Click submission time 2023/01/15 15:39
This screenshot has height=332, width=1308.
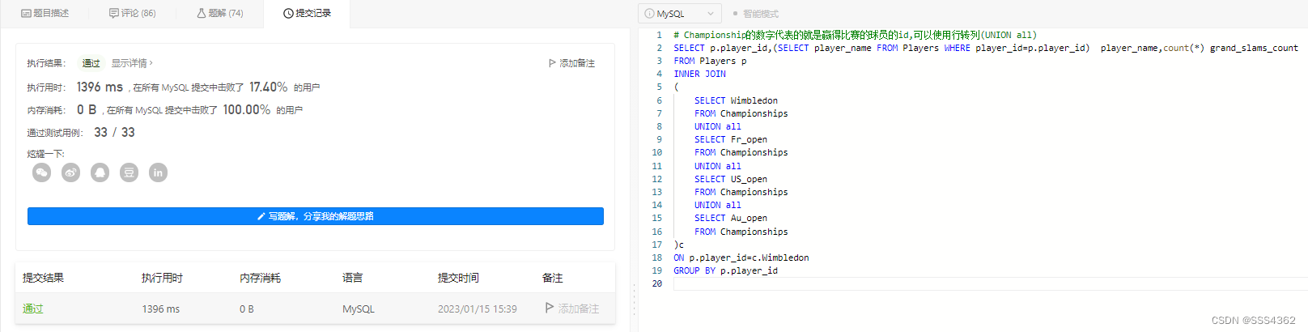coord(478,309)
